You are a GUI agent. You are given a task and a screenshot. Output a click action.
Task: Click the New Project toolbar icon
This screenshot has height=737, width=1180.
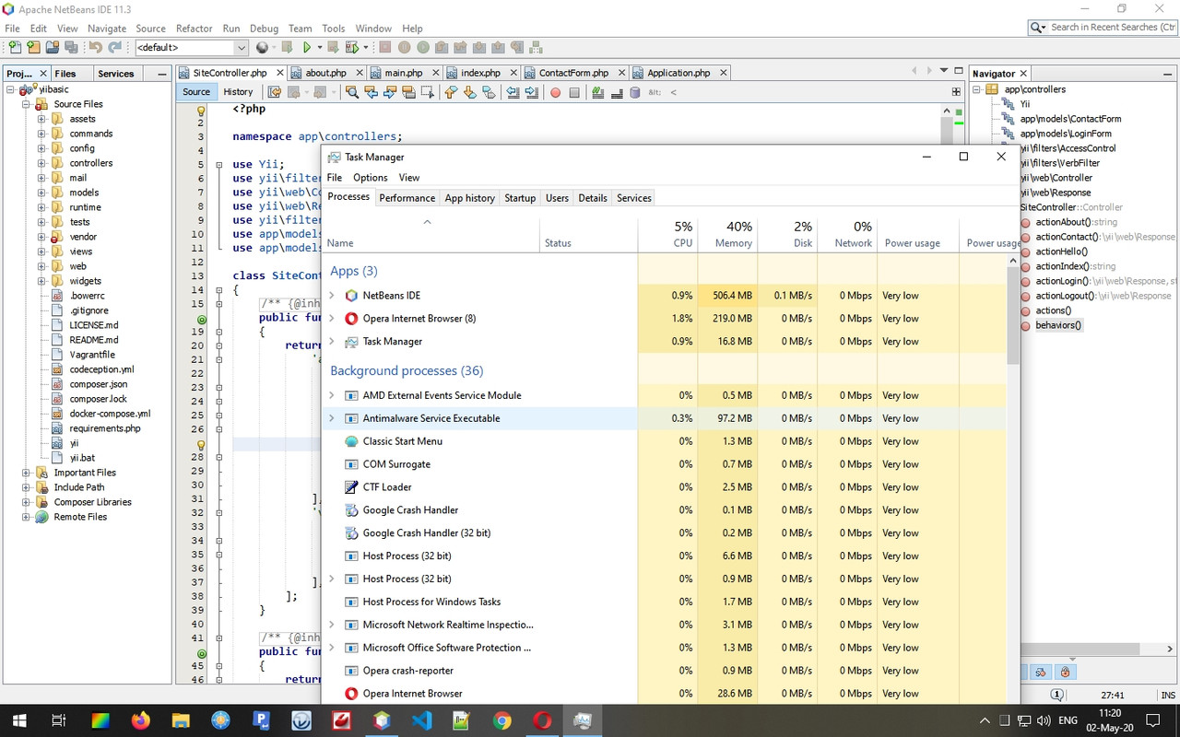point(33,47)
